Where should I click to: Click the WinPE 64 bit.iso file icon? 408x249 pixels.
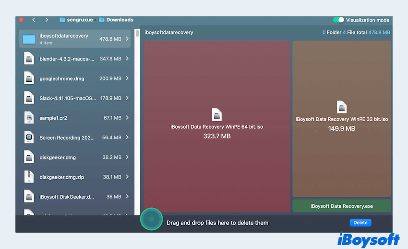pyautogui.click(x=217, y=115)
